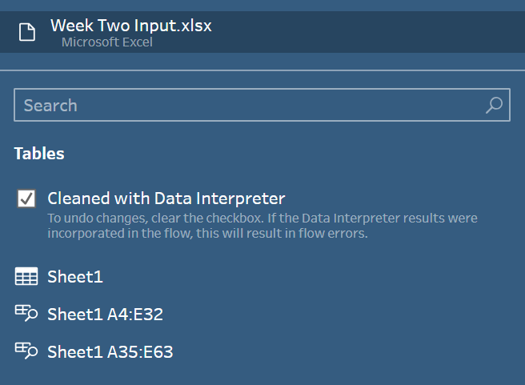Click the Sheet1 A4:E32 sub-table icon
The image size is (525, 385).
click(x=26, y=313)
